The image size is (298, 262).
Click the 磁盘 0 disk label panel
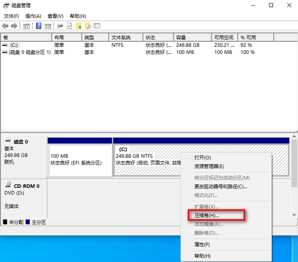click(24, 156)
